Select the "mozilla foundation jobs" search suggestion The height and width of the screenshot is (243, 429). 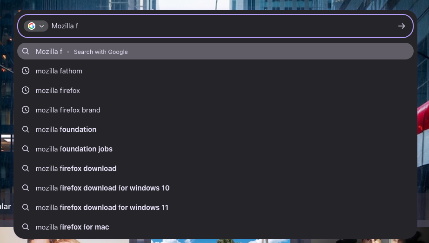[215, 149]
